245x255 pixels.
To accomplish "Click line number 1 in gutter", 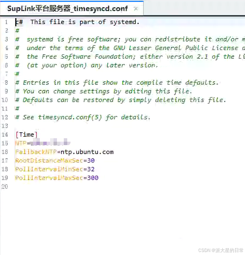I will pyautogui.click(x=6, y=22).
